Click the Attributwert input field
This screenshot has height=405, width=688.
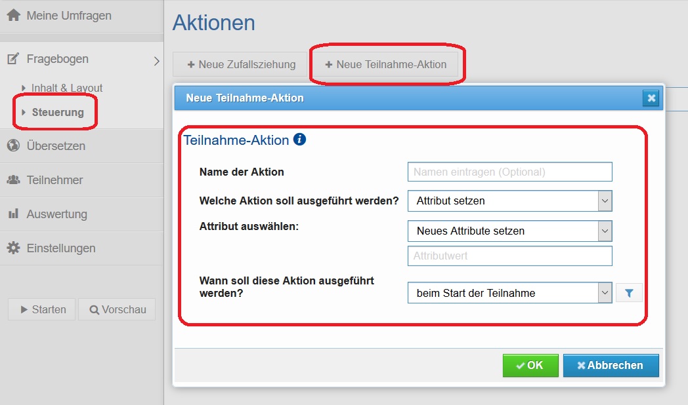point(510,256)
